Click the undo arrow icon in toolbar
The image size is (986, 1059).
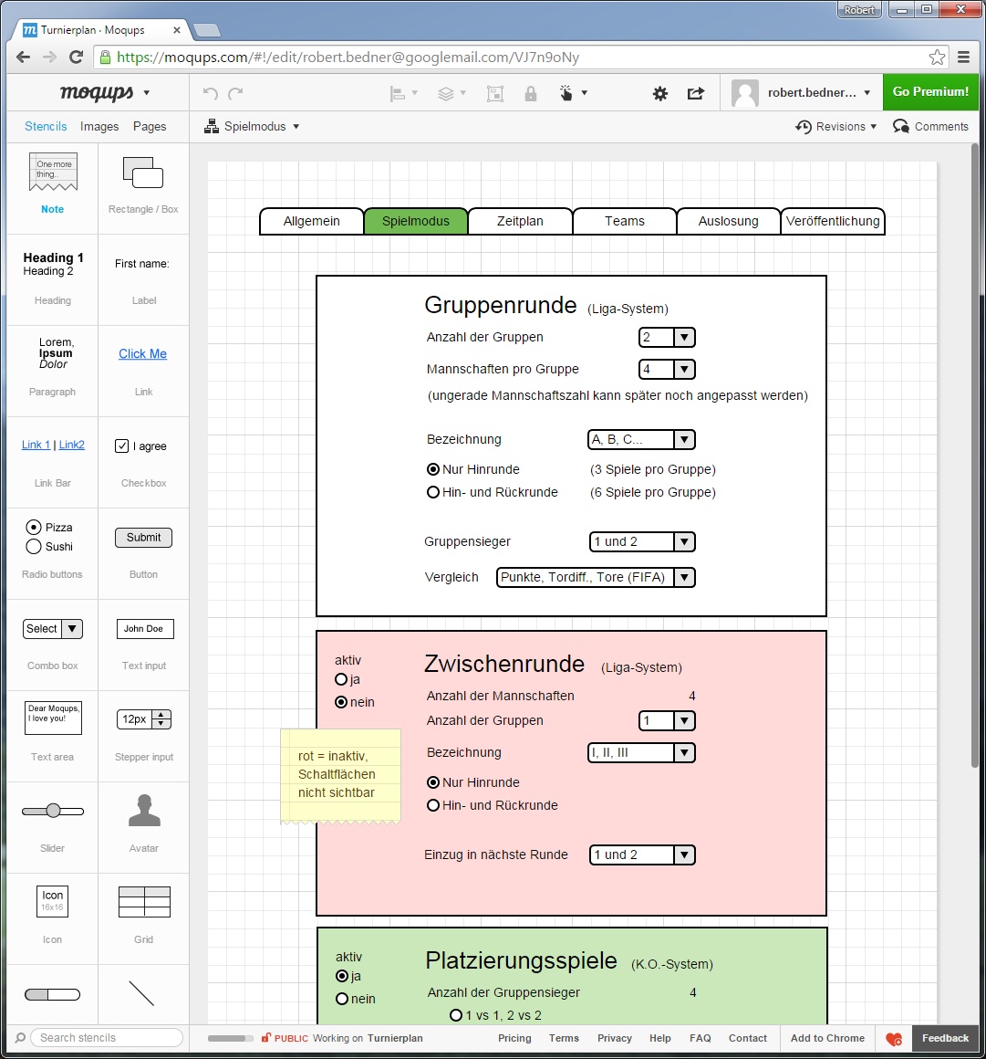tap(210, 93)
